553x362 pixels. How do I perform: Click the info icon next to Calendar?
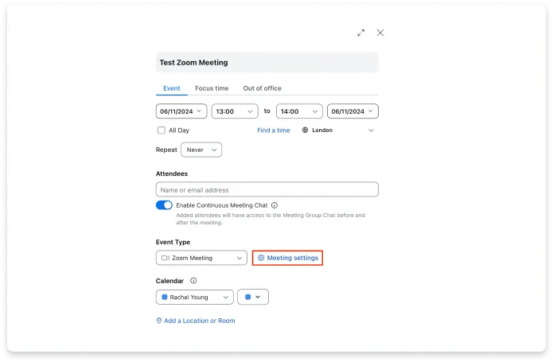click(x=193, y=281)
